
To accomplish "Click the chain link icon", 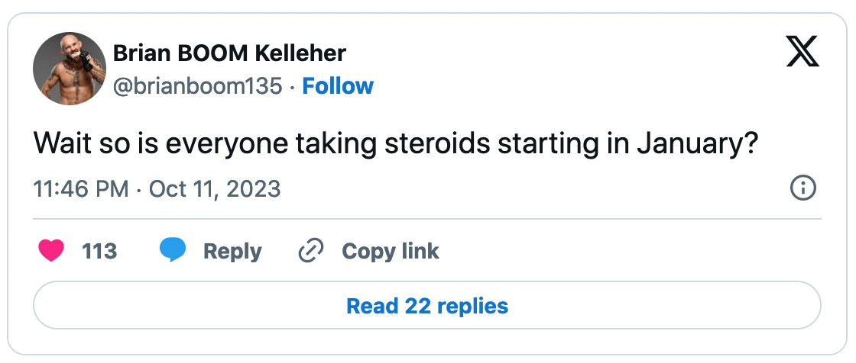I will (311, 251).
